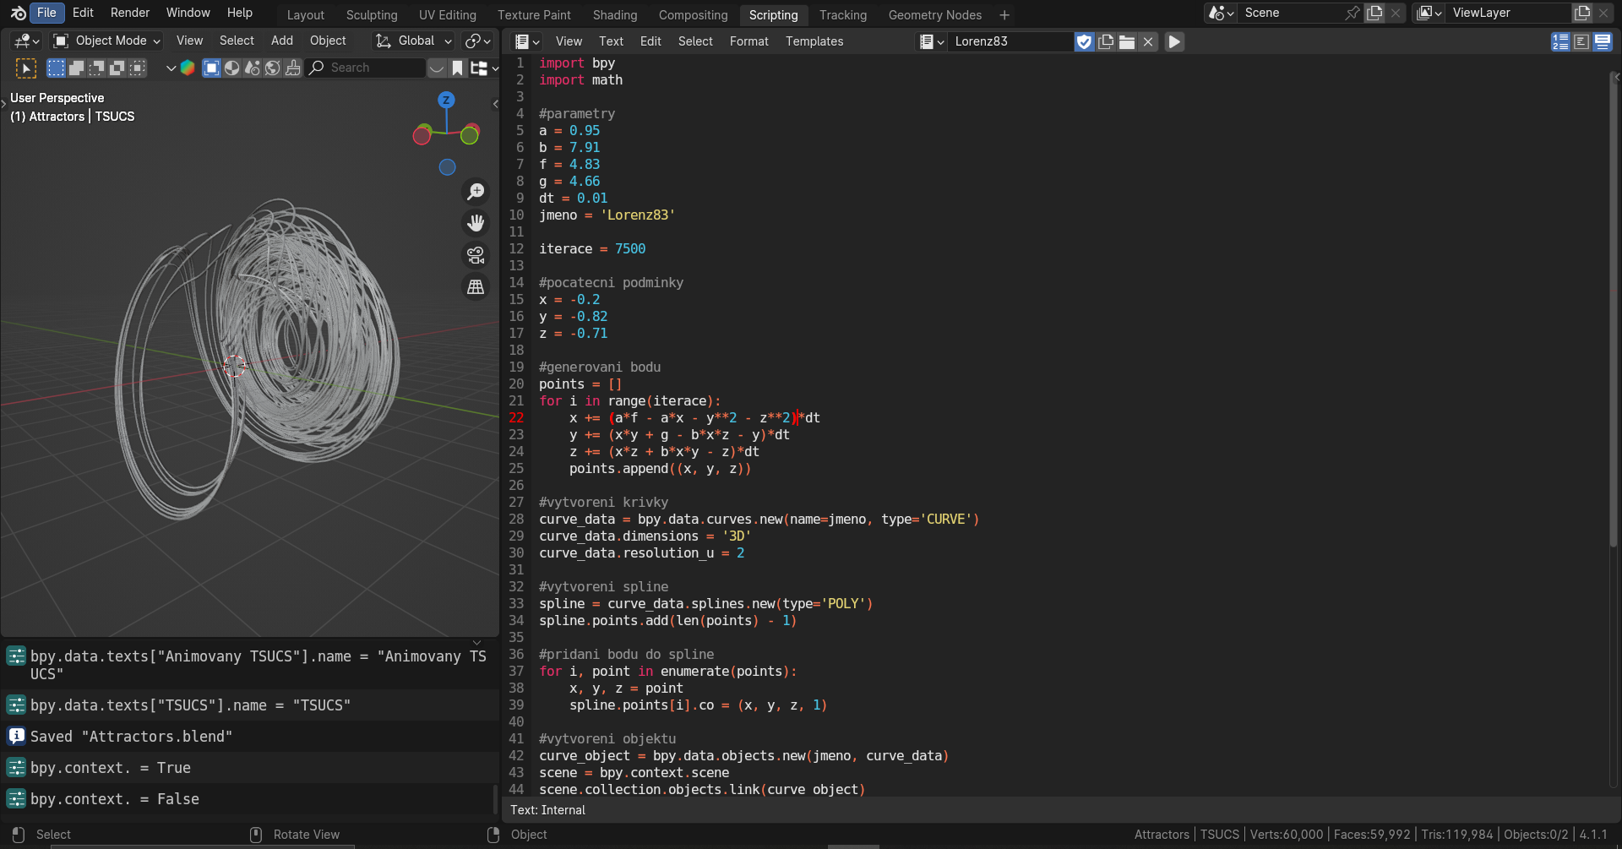Open the Object Mode dropdown
Image resolution: width=1622 pixels, height=849 pixels.
pyautogui.click(x=105, y=41)
